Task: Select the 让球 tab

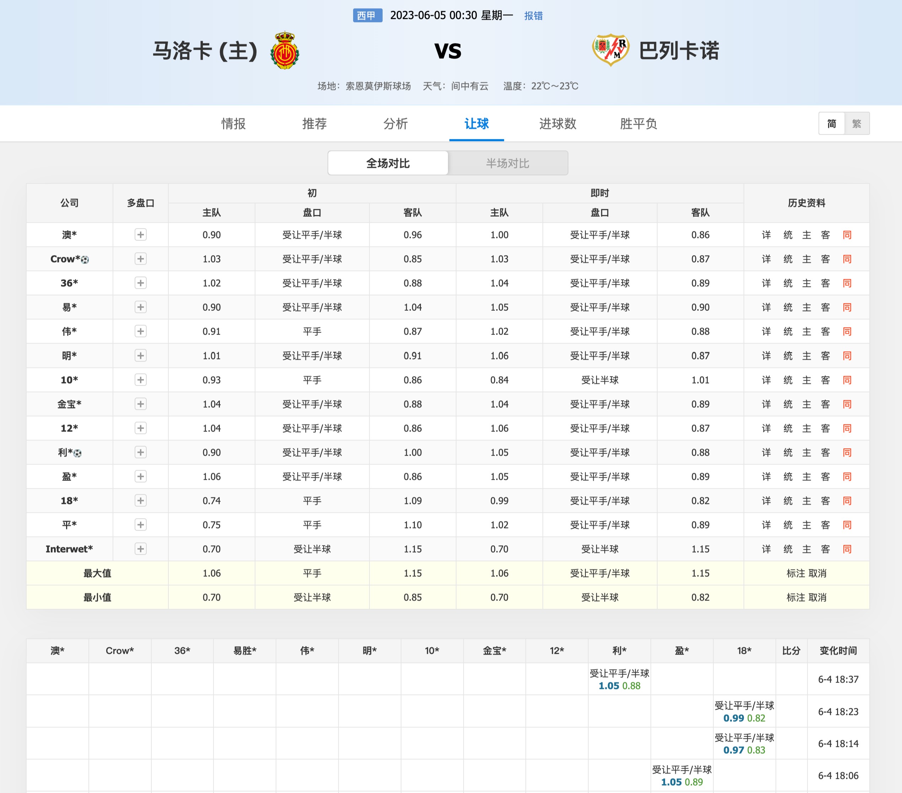Action: (x=477, y=124)
